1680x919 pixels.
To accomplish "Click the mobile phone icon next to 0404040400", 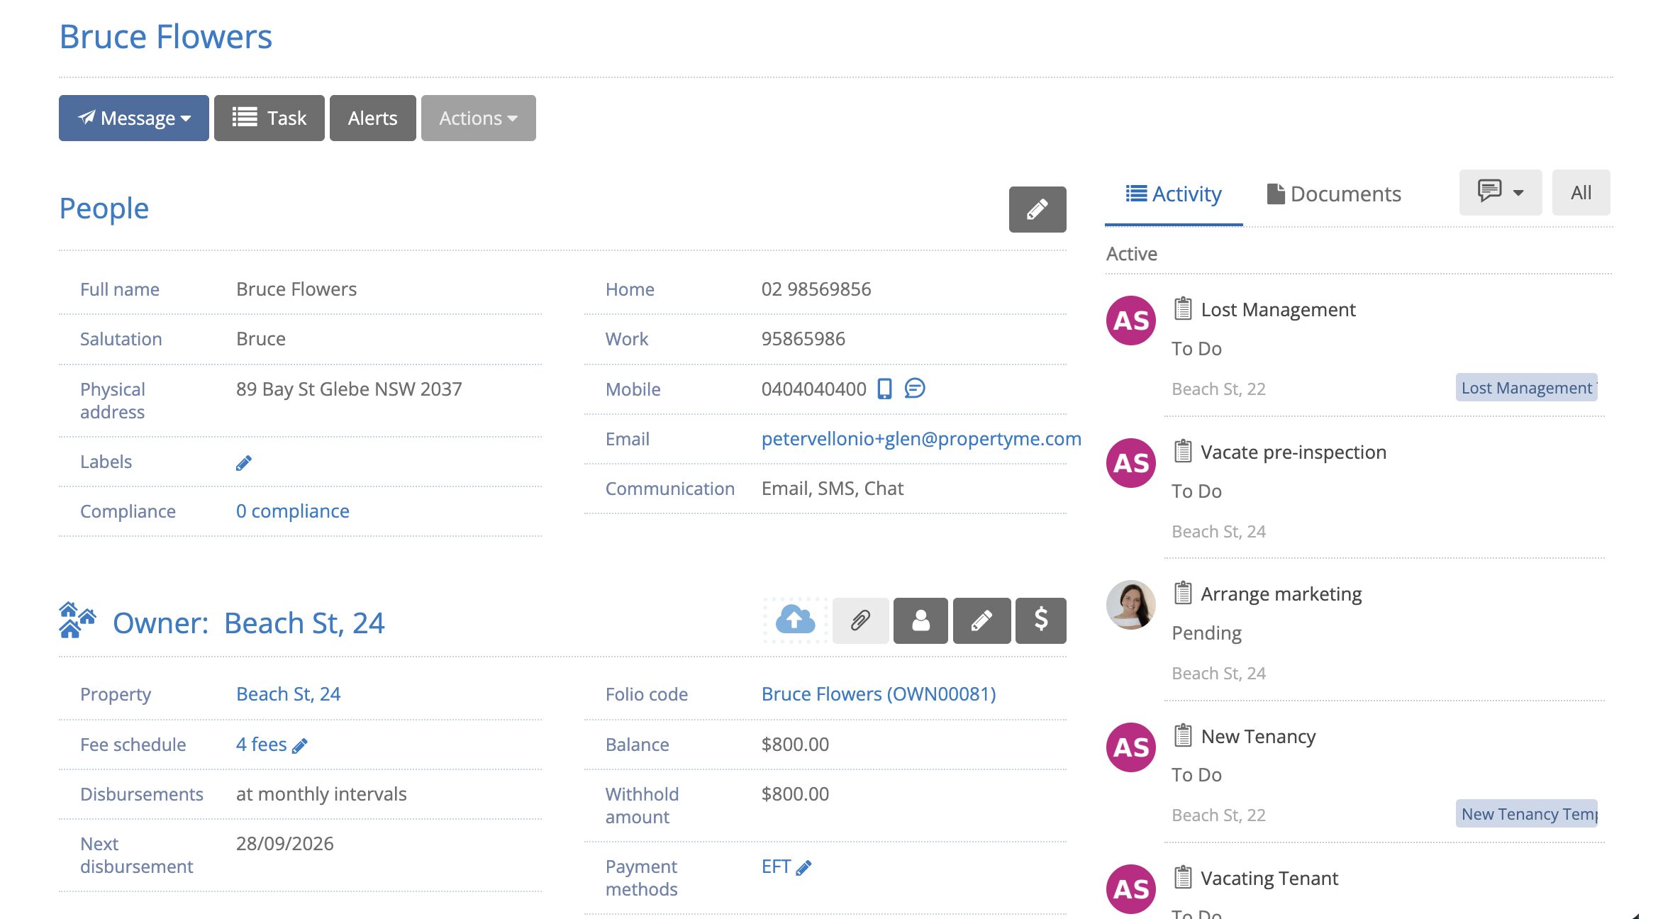I will 884,389.
